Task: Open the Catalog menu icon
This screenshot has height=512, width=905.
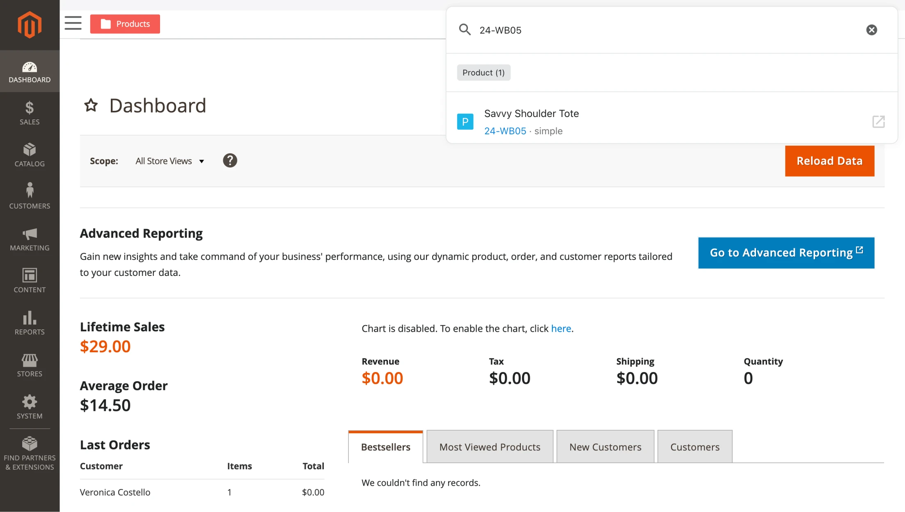Action: point(29,154)
